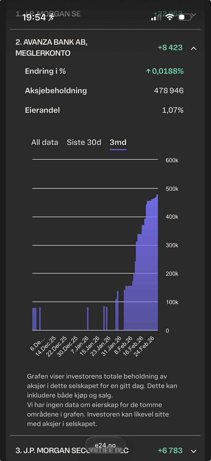Collapse the Avanza Bank AB section chevron

[x=194, y=48]
